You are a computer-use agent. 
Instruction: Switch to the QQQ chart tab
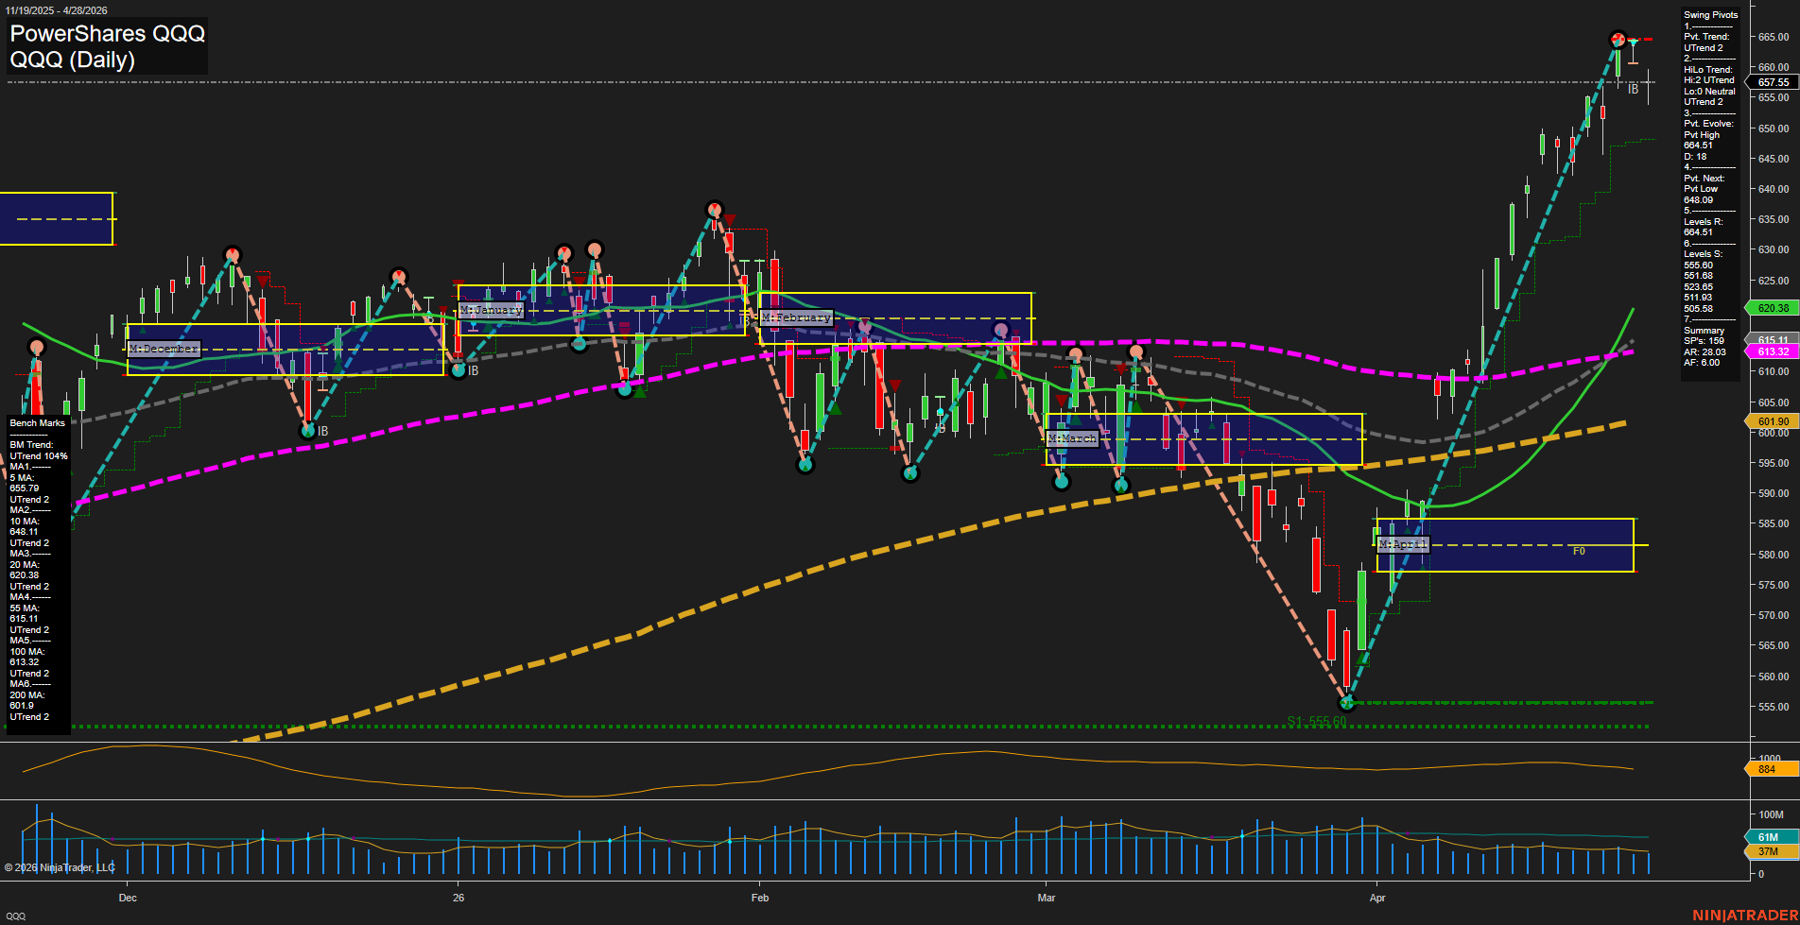point(14,915)
